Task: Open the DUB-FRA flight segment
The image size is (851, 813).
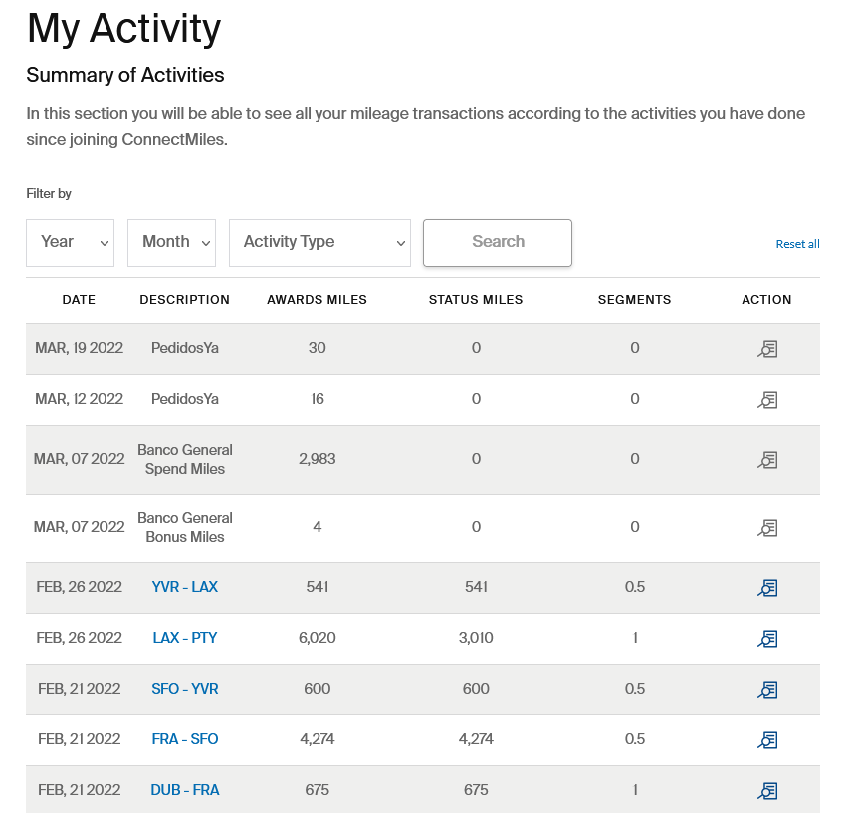Action: pyautogui.click(x=184, y=791)
